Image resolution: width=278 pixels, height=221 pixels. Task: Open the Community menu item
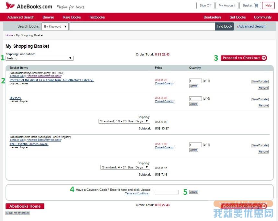(262, 17)
